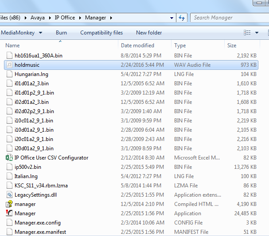The width and height of the screenshot is (269, 236).
Task: Sort by the Name column header
Action: [12, 46]
